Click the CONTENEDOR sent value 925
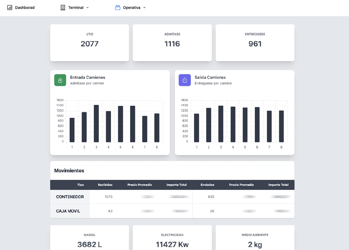This screenshot has width=349, height=250. pyautogui.click(x=211, y=197)
